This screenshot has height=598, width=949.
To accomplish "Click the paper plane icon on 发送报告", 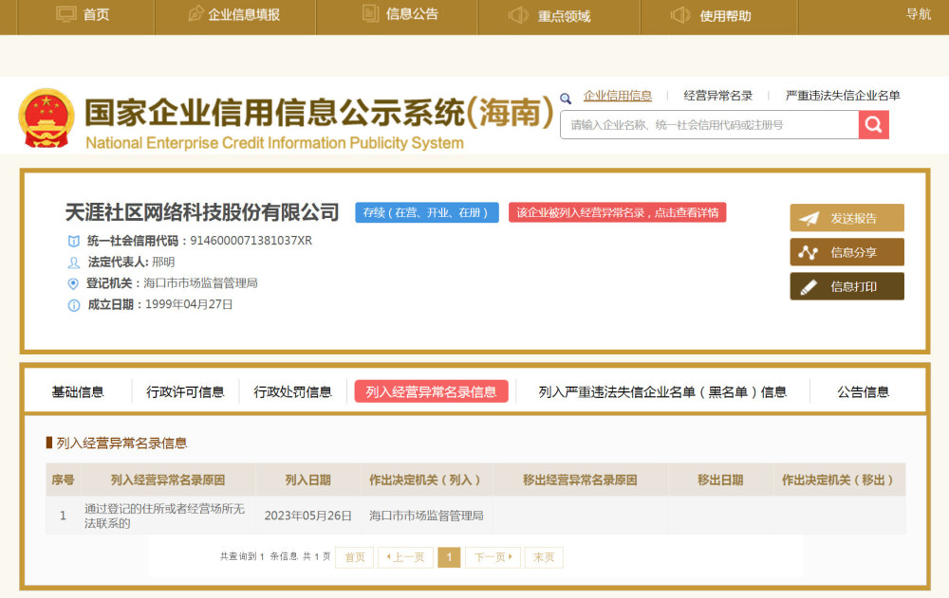I will pos(809,218).
